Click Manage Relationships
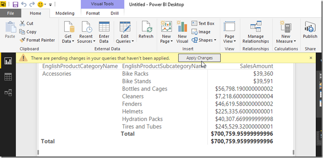This screenshot has height=158, width=323. (x=256, y=32)
